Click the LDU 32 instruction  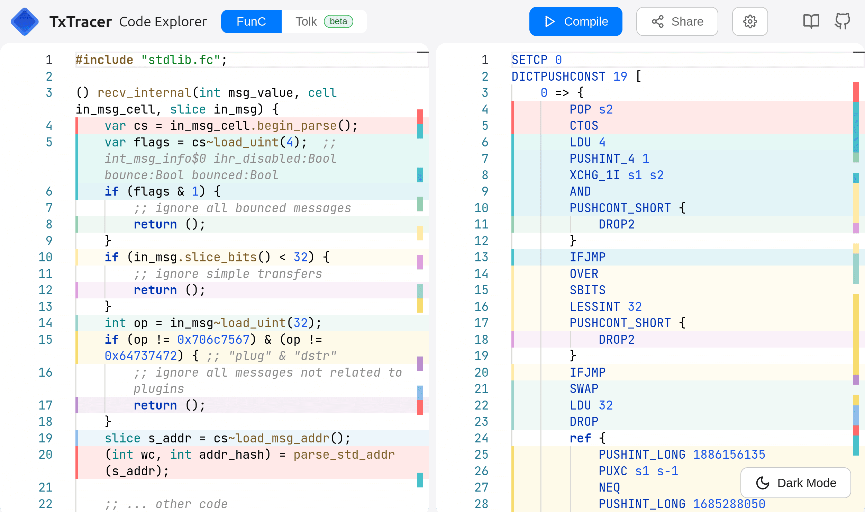(x=591, y=405)
